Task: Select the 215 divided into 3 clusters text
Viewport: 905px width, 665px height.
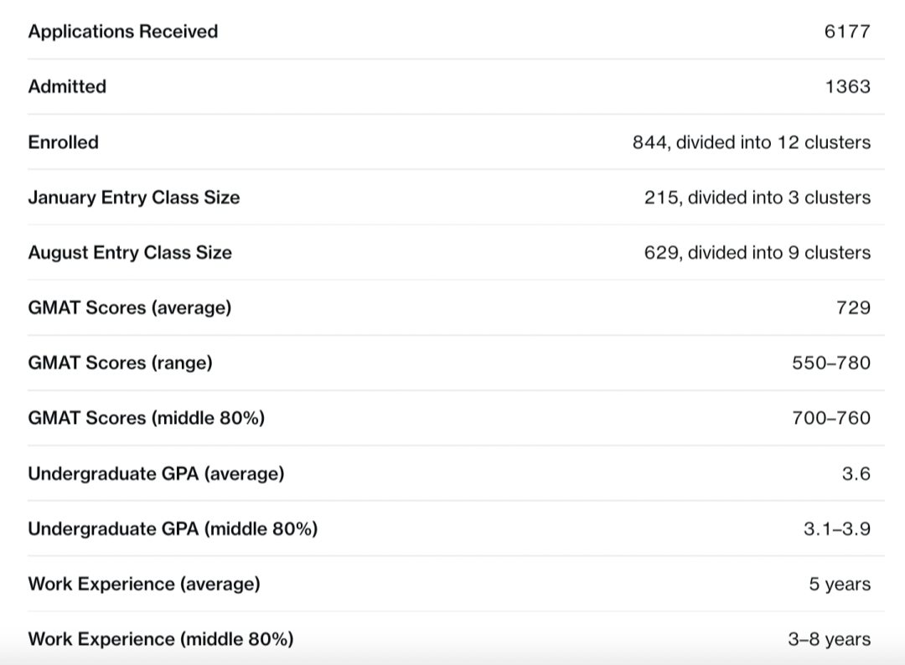Action: (758, 198)
